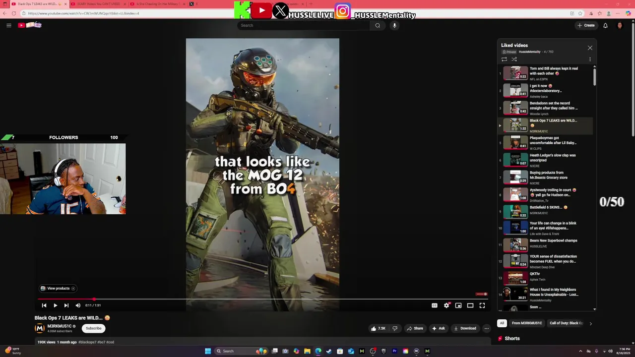
Task: Click the browser address bar URL
Action: coord(83,13)
